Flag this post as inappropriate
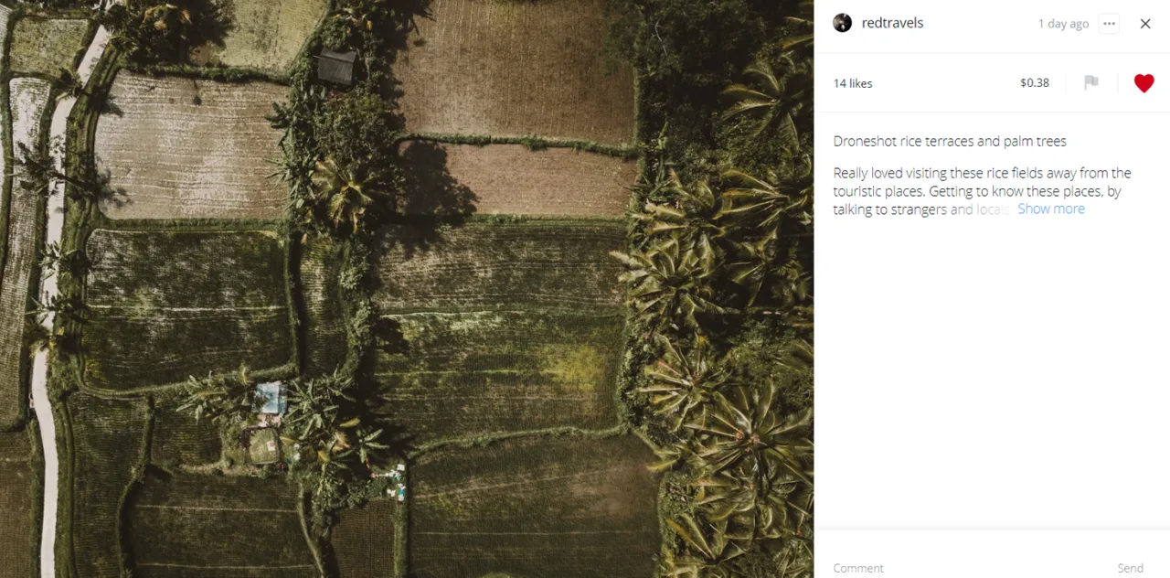 pyautogui.click(x=1091, y=82)
